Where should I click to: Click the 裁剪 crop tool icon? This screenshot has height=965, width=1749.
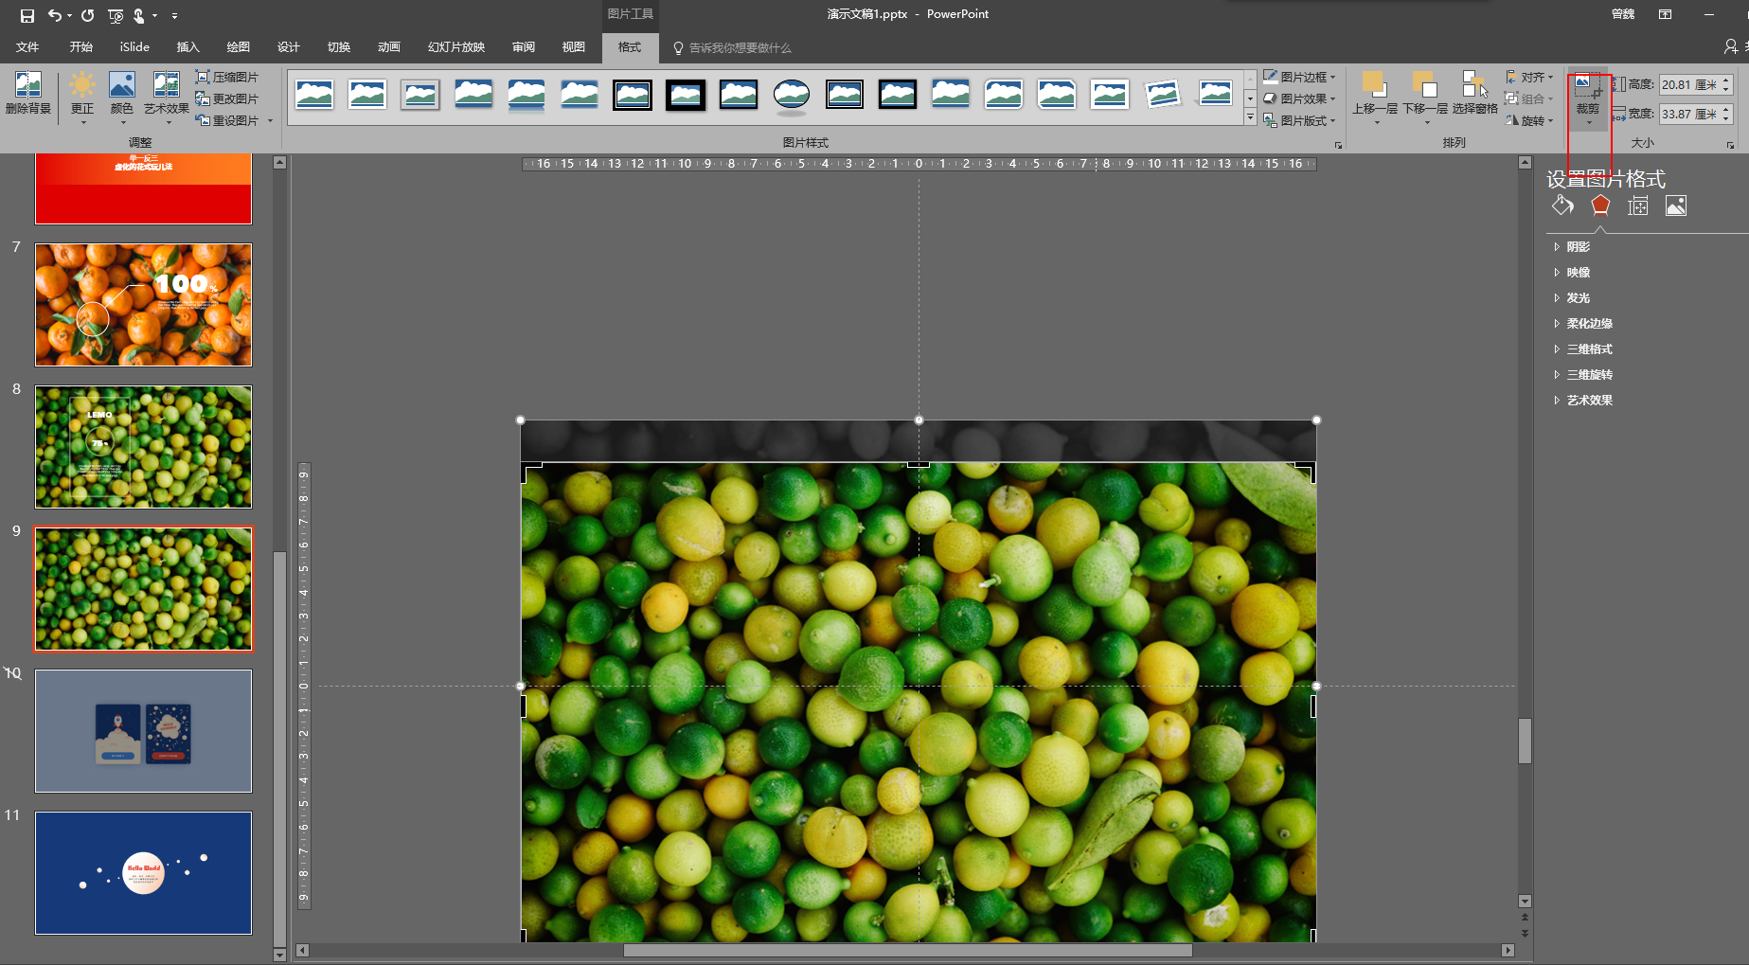click(x=1588, y=87)
